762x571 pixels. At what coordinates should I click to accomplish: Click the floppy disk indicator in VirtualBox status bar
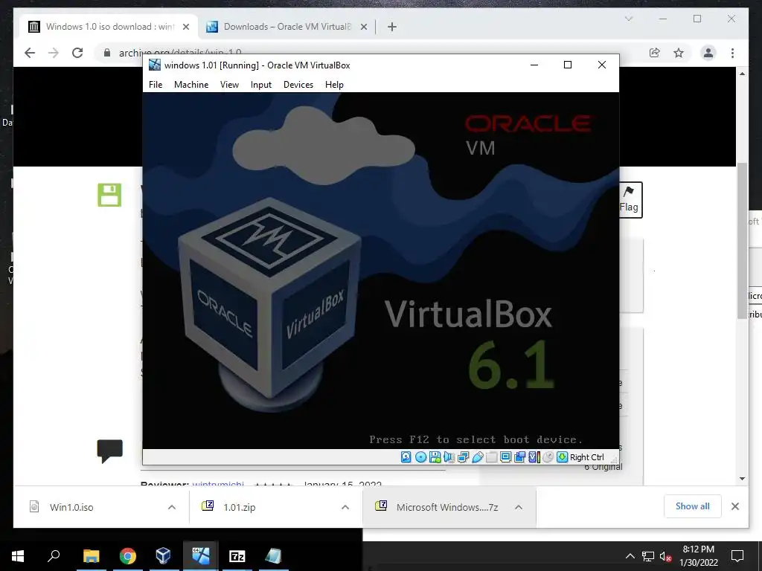435,457
